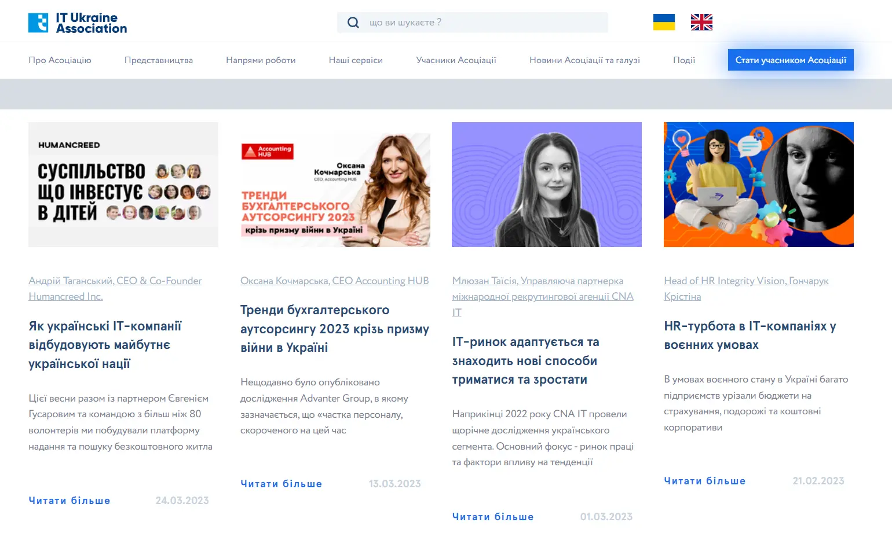Click 'Читати більше' dated 21.02.2023
This screenshot has width=892, height=537.
(705, 481)
